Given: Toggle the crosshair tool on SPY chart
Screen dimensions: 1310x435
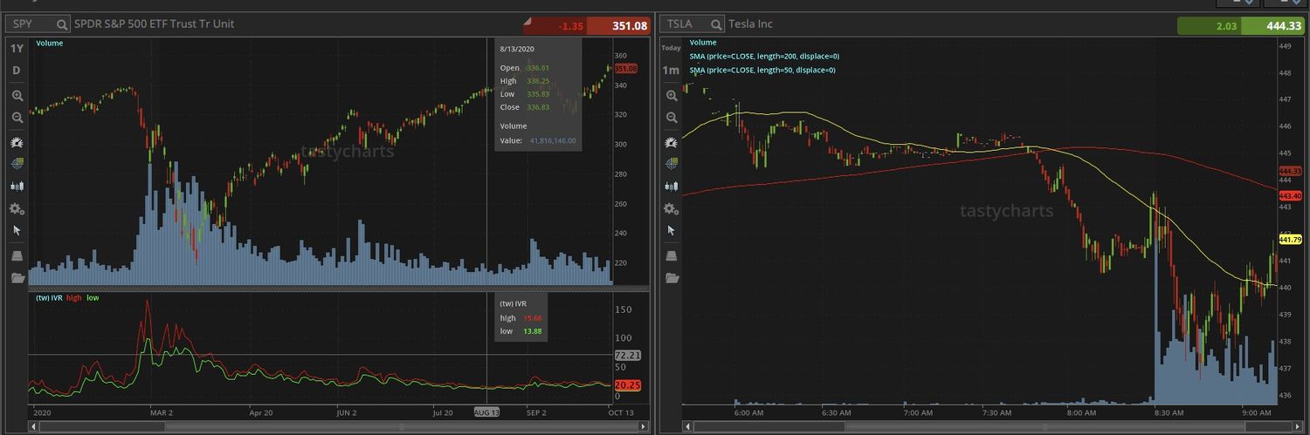Looking at the screenshot, I should tap(17, 163).
